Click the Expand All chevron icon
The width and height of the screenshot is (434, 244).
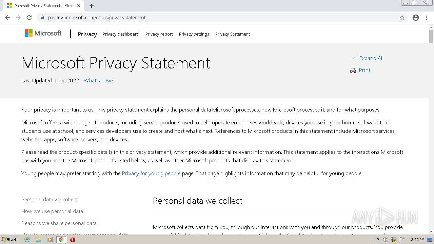pos(353,58)
